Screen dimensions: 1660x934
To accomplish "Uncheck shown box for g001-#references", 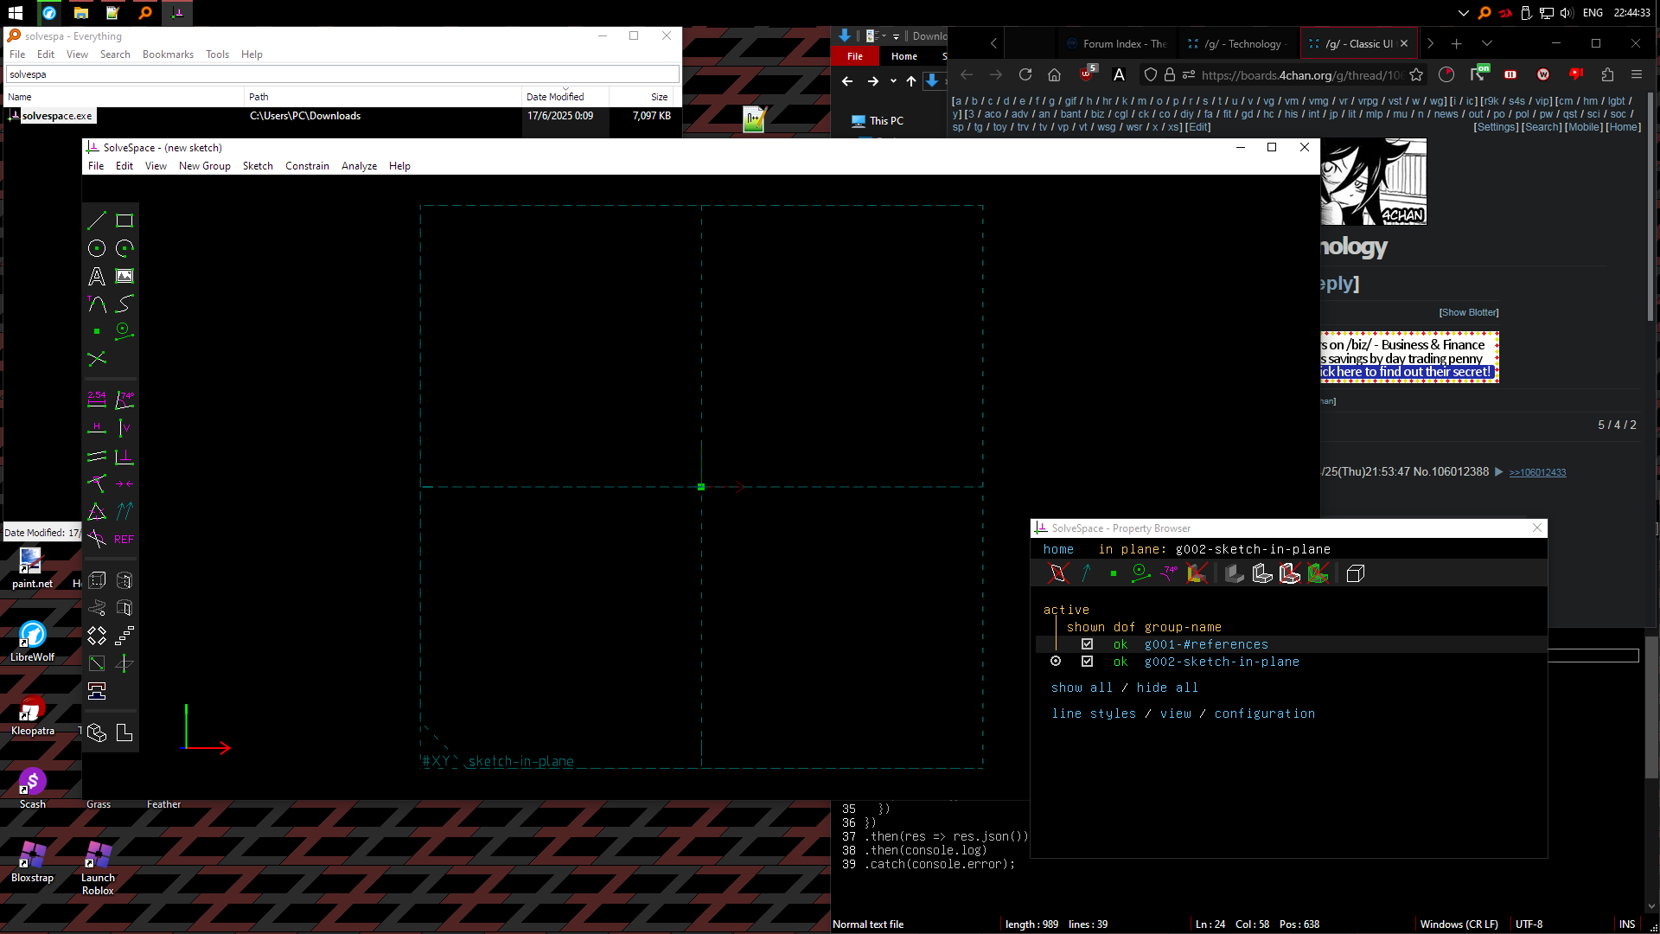I will pyautogui.click(x=1087, y=644).
